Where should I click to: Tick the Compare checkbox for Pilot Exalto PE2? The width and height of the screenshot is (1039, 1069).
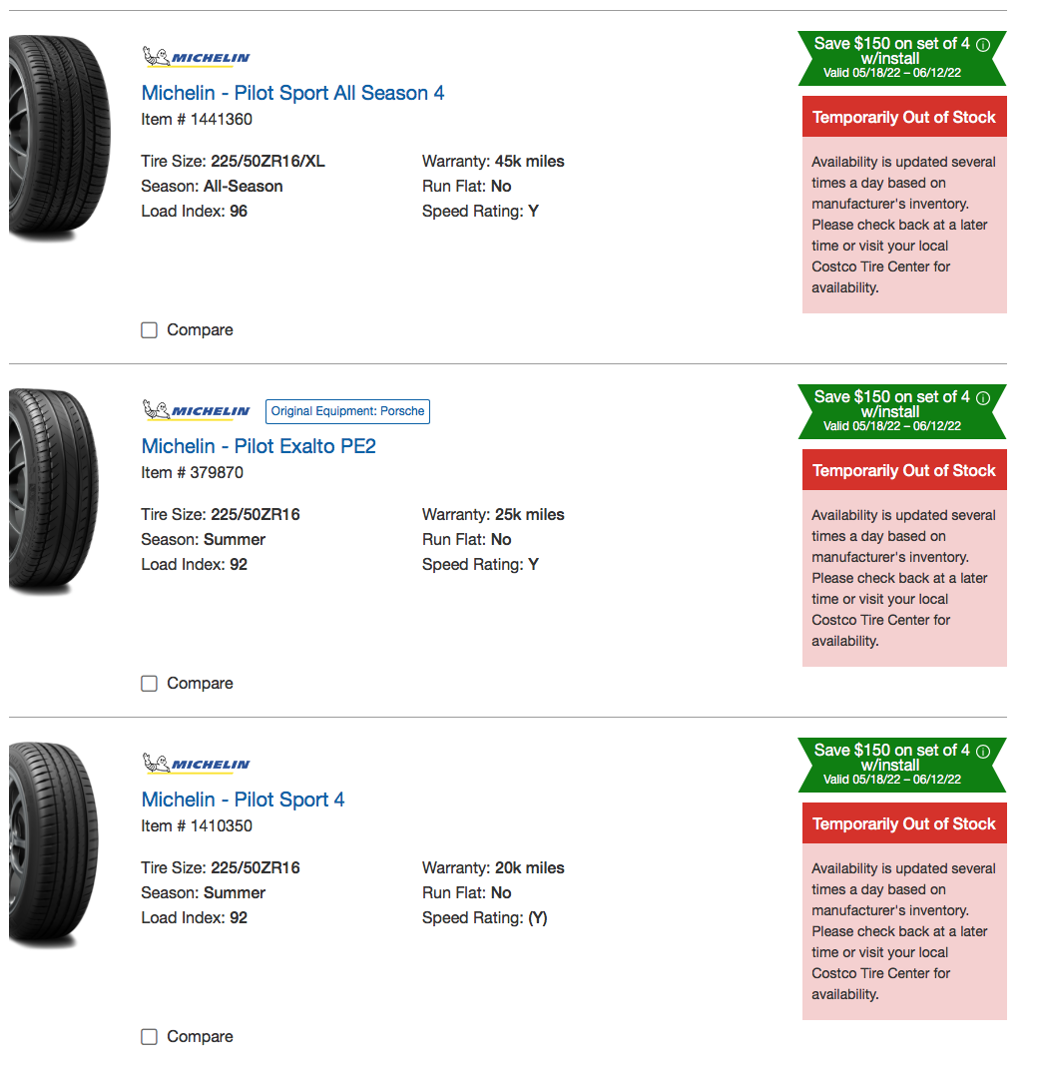pyautogui.click(x=150, y=684)
